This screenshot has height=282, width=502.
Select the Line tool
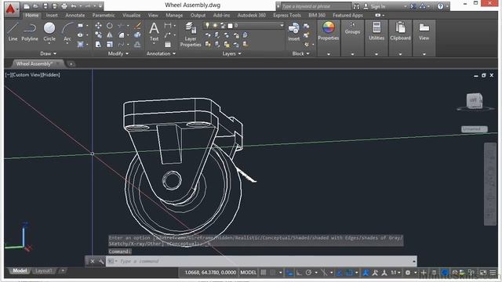coord(13,31)
